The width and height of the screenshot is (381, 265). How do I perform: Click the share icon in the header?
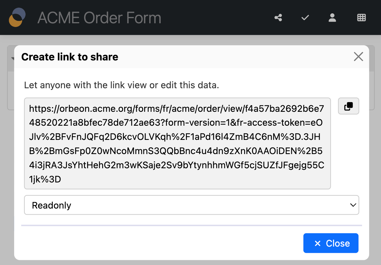[x=278, y=18]
